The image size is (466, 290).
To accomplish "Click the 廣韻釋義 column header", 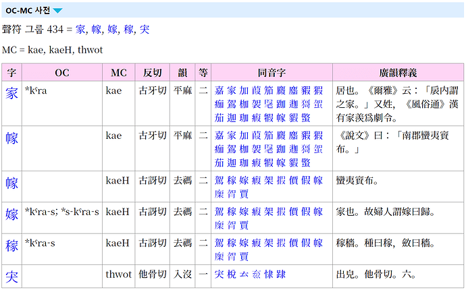I will [x=398, y=72].
